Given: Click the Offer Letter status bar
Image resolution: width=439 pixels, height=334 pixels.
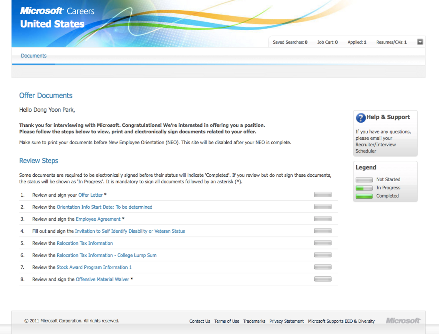Looking at the screenshot, I should pyautogui.click(x=323, y=195).
